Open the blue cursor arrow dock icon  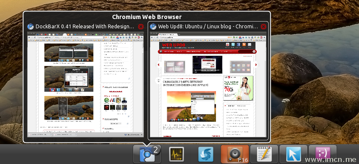pyautogui.click(x=293, y=154)
